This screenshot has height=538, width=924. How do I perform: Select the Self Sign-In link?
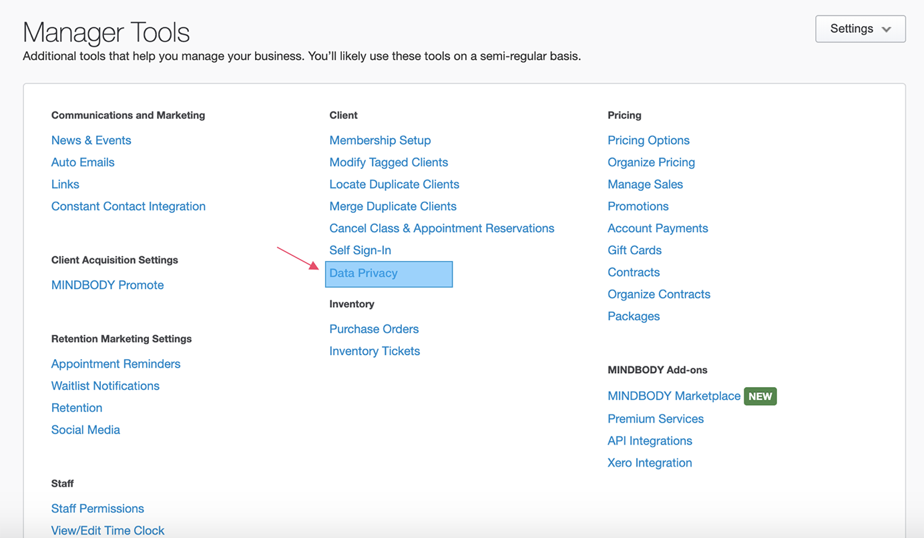(x=360, y=250)
